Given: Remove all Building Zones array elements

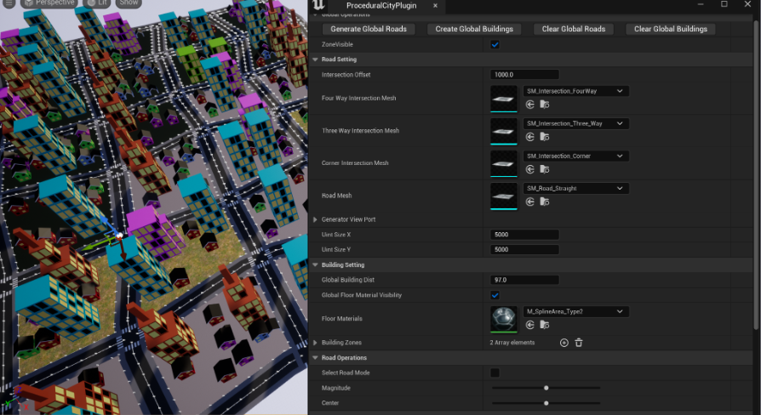Looking at the screenshot, I should (x=579, y=343).
